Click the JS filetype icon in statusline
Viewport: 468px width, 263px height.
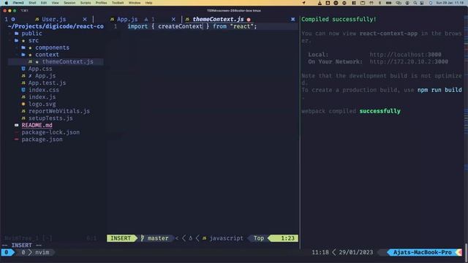click(x=205, y=238)
